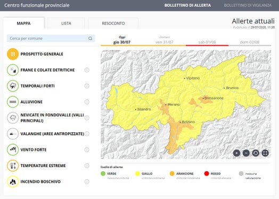Viewport: 279px width, 199px height.
Task: Click the VENTO FORTE label
Action: coord(34,150)
